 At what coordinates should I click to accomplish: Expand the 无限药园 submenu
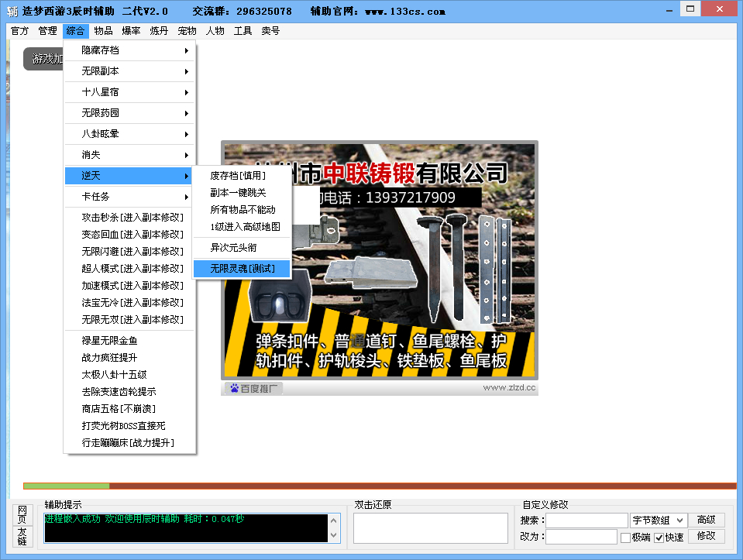tap(129, 113)
